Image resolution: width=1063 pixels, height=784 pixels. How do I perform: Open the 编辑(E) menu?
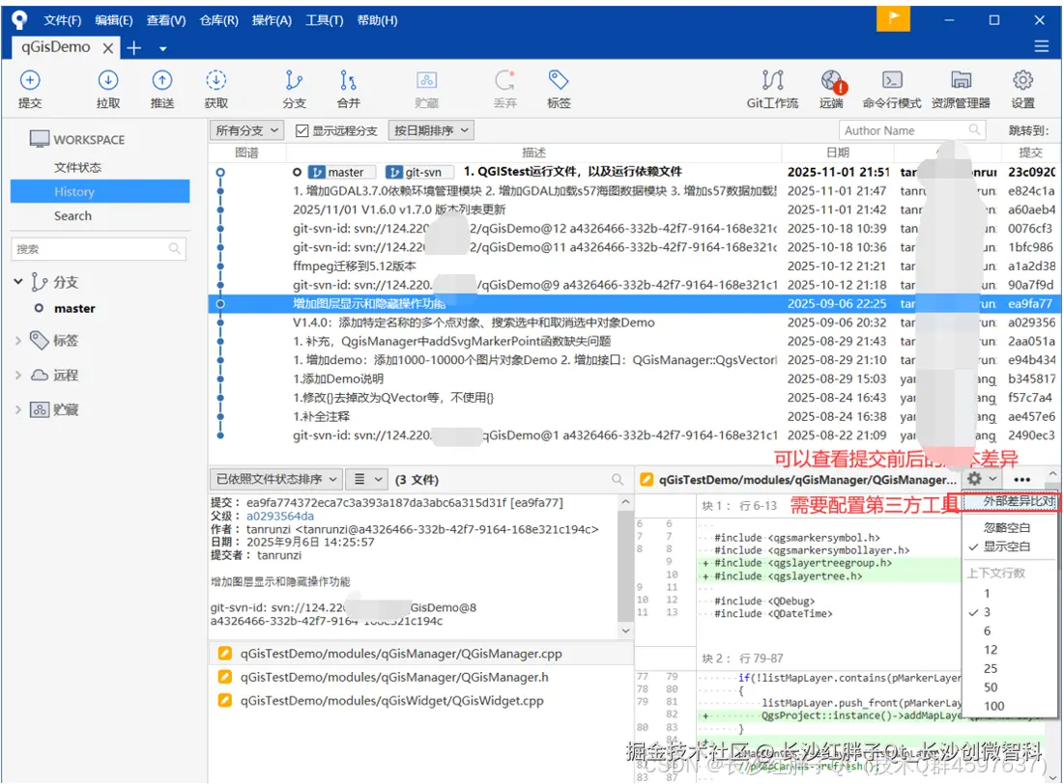(114, 20)
